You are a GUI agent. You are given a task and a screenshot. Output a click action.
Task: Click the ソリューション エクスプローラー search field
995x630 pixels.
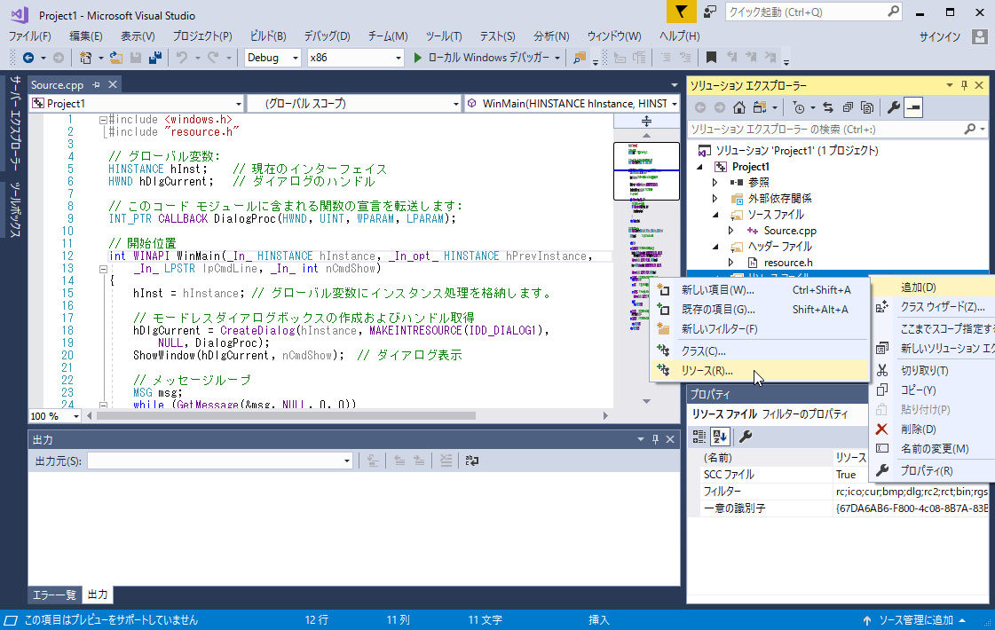point(838,129)
